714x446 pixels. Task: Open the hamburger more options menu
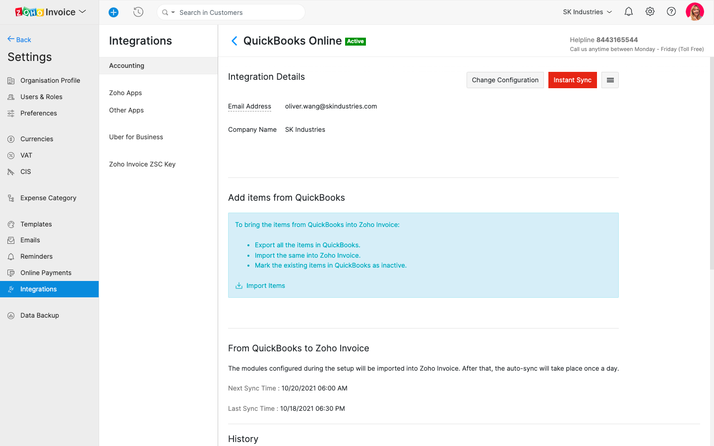610,80
